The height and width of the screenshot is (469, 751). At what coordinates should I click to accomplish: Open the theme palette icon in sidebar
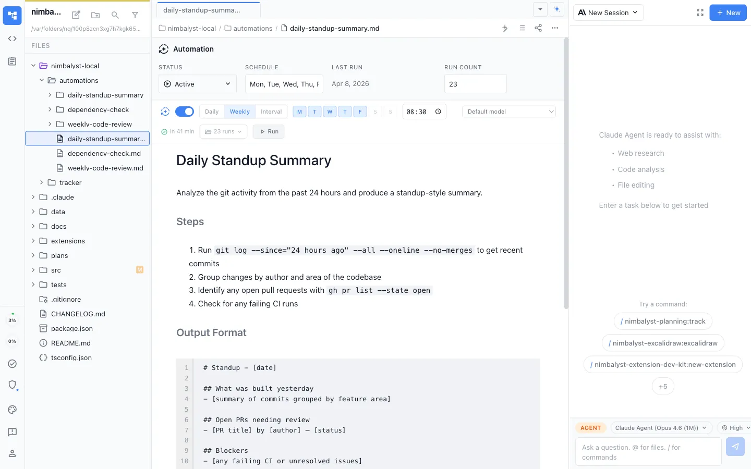[x=12, y=410]
